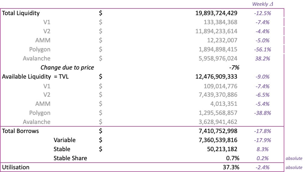Click the -5.4% weekly change
The width and height of the screenshot is (307, 172).
[x=263, y=104]
